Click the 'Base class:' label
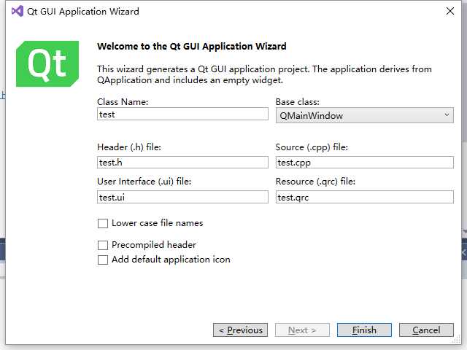Image resolution: width=467 pixels, height=350 pixels. click(x=298, y=102)
